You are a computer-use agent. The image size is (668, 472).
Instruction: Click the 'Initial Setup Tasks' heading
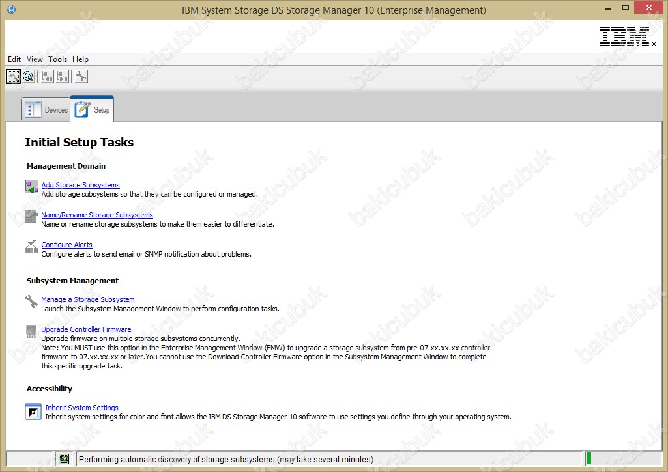[x=80, y=142]
